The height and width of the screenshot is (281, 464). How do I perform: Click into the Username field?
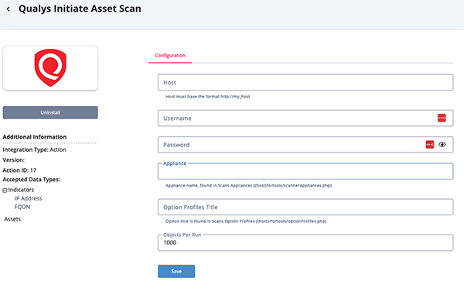(x=305, y=118)
